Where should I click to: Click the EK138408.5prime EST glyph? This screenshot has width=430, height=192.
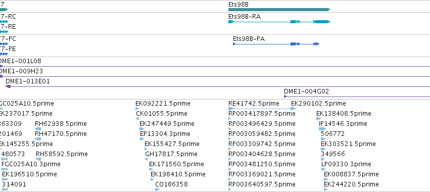pyautogui.click(x=318, y=119)
